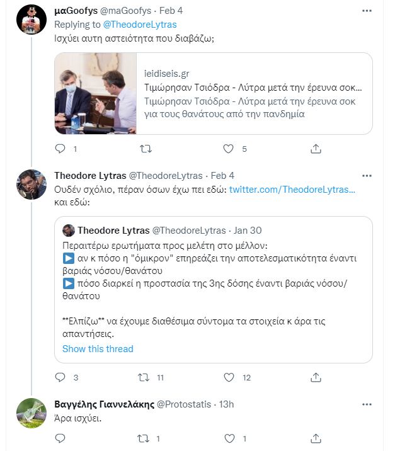Open the twitter.com/TheodoreLytras link
Image resolution: width=395 pixels, height=451 pixels.
point(292,190)
